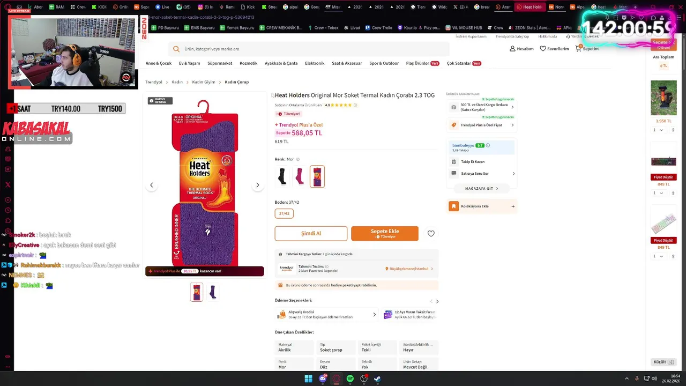686x386 pixels.
Task: Click the orange search magnifier icon
Action: pos(176,49)
